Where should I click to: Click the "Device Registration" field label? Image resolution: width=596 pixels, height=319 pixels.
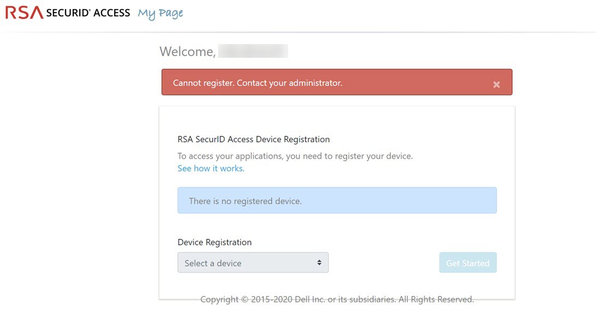[214, 242]
